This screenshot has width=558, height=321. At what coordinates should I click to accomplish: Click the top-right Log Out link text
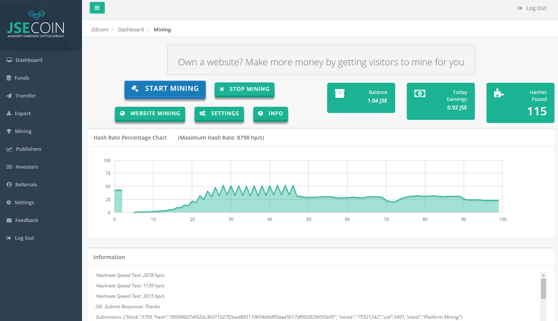click(x=536, y=8)
